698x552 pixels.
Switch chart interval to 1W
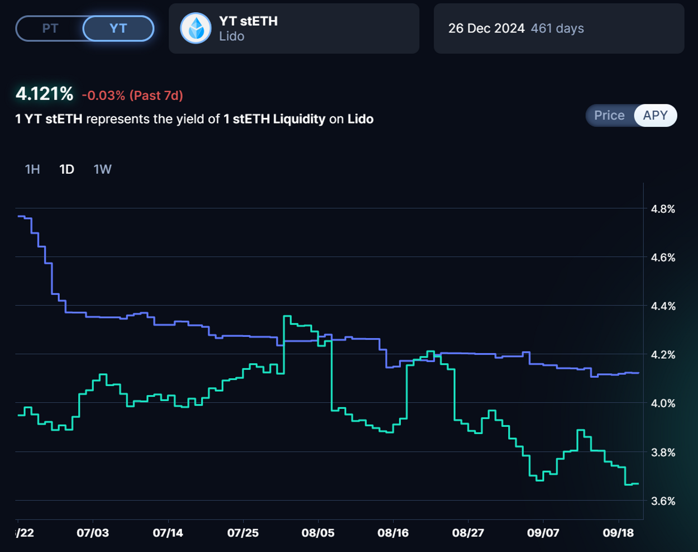click(x=102, y=169)
